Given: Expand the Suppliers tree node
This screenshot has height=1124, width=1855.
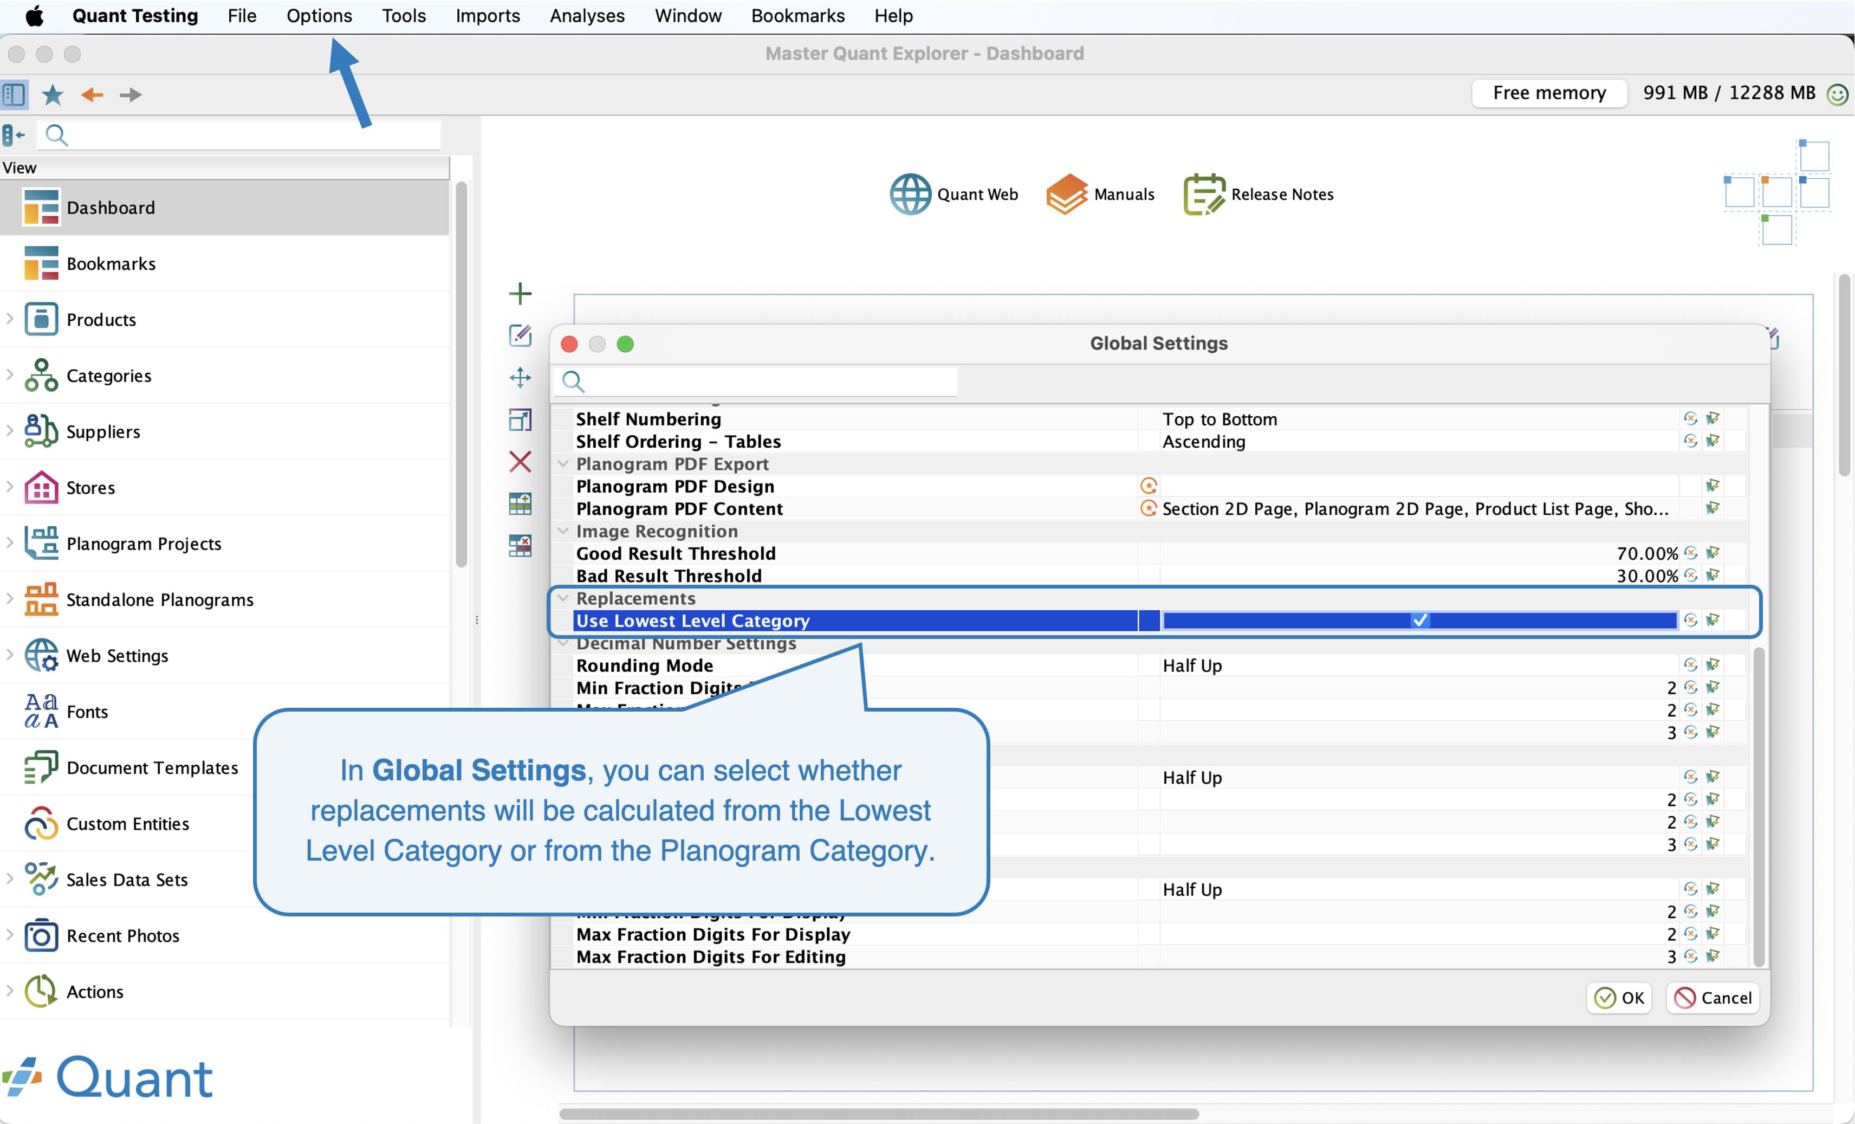Looking at the screenshot, I should click(10, 430).
